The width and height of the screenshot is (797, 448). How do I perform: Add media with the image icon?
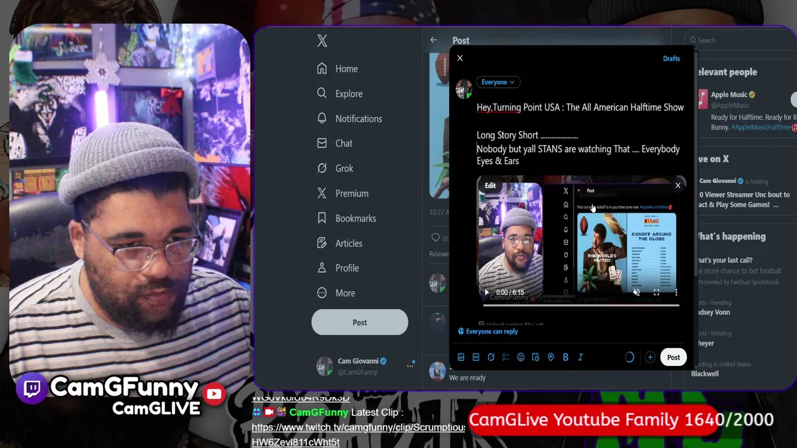[461, 357]
